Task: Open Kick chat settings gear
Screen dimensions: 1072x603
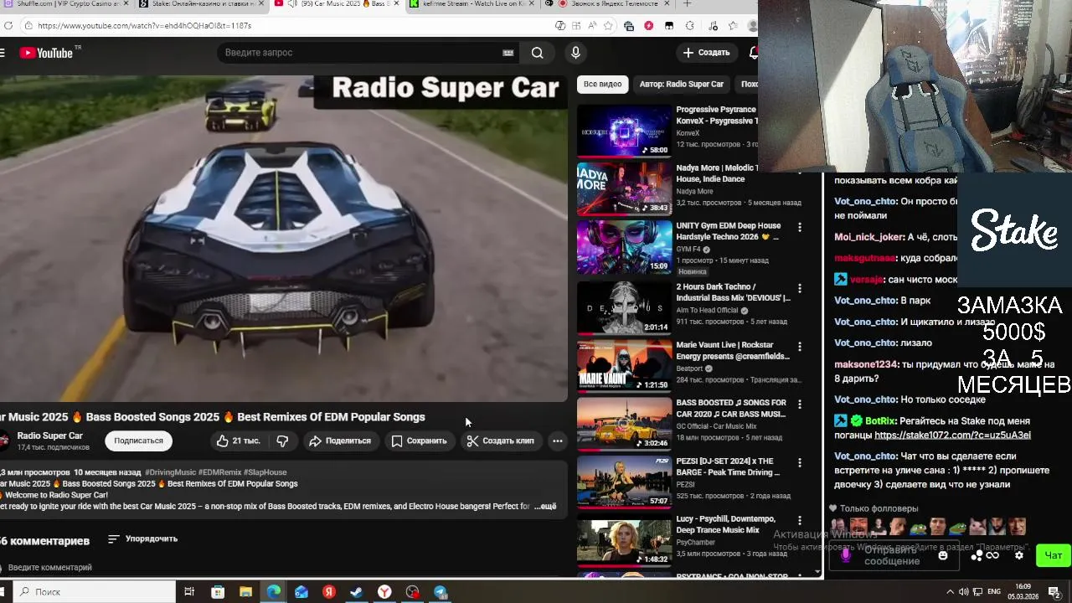Action: pyautogui.click(x=1019, y=555)
